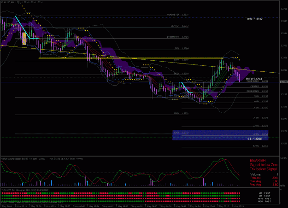288x208 pixels.
Task: Click the 50% 1.3304 Fibonacci label
Action: (x=182, y=49)
